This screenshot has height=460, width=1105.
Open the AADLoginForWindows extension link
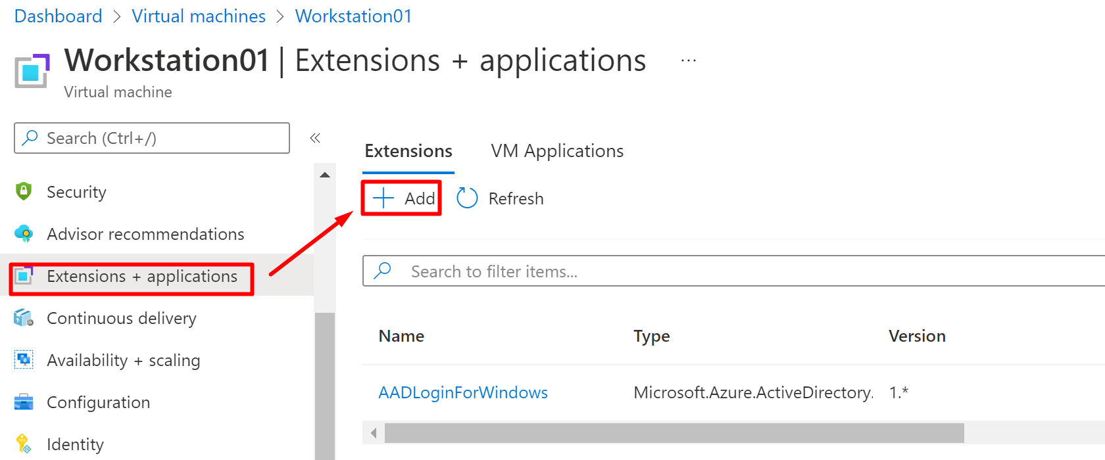coord(463,393)
